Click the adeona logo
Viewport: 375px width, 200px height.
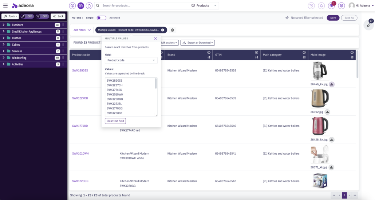click(x=23, y=5)
